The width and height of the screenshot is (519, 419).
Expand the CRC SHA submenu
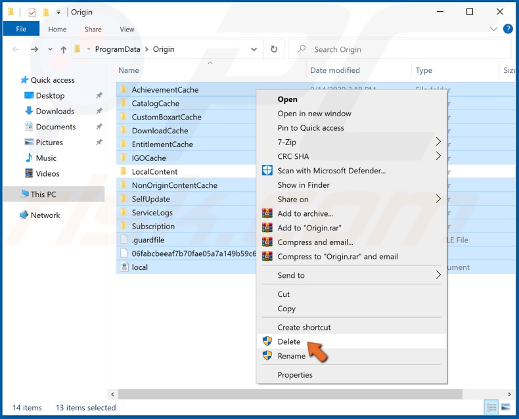(x=351, y=156)
